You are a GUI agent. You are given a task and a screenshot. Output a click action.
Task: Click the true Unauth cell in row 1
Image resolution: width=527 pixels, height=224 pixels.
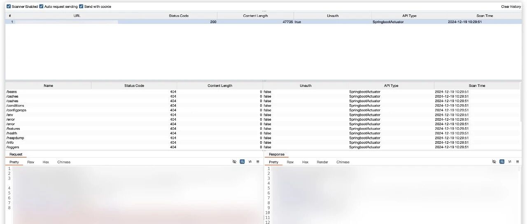point(333,22)
